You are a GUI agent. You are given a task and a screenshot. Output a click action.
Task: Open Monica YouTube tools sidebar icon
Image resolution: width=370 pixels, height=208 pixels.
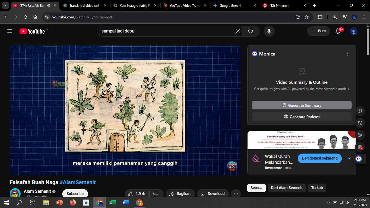click(360, 147)
